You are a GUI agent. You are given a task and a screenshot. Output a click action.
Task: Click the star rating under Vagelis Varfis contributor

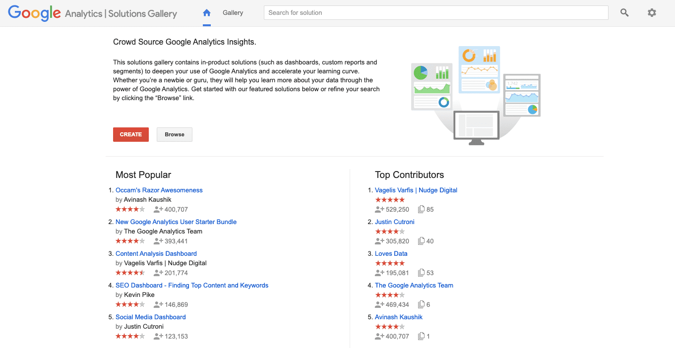(390, 200)
